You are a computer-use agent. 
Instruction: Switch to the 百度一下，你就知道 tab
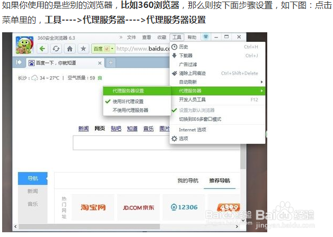click(x=65, y=63)
